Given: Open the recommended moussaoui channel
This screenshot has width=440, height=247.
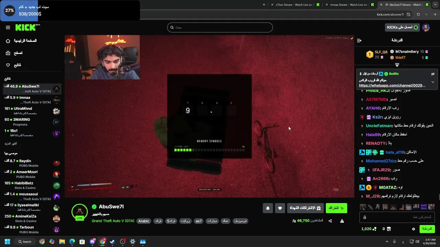Looking at the screenshot, I should (32, 196).
